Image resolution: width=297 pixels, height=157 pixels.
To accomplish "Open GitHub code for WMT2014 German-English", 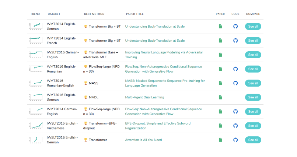I will pos(235,112).
